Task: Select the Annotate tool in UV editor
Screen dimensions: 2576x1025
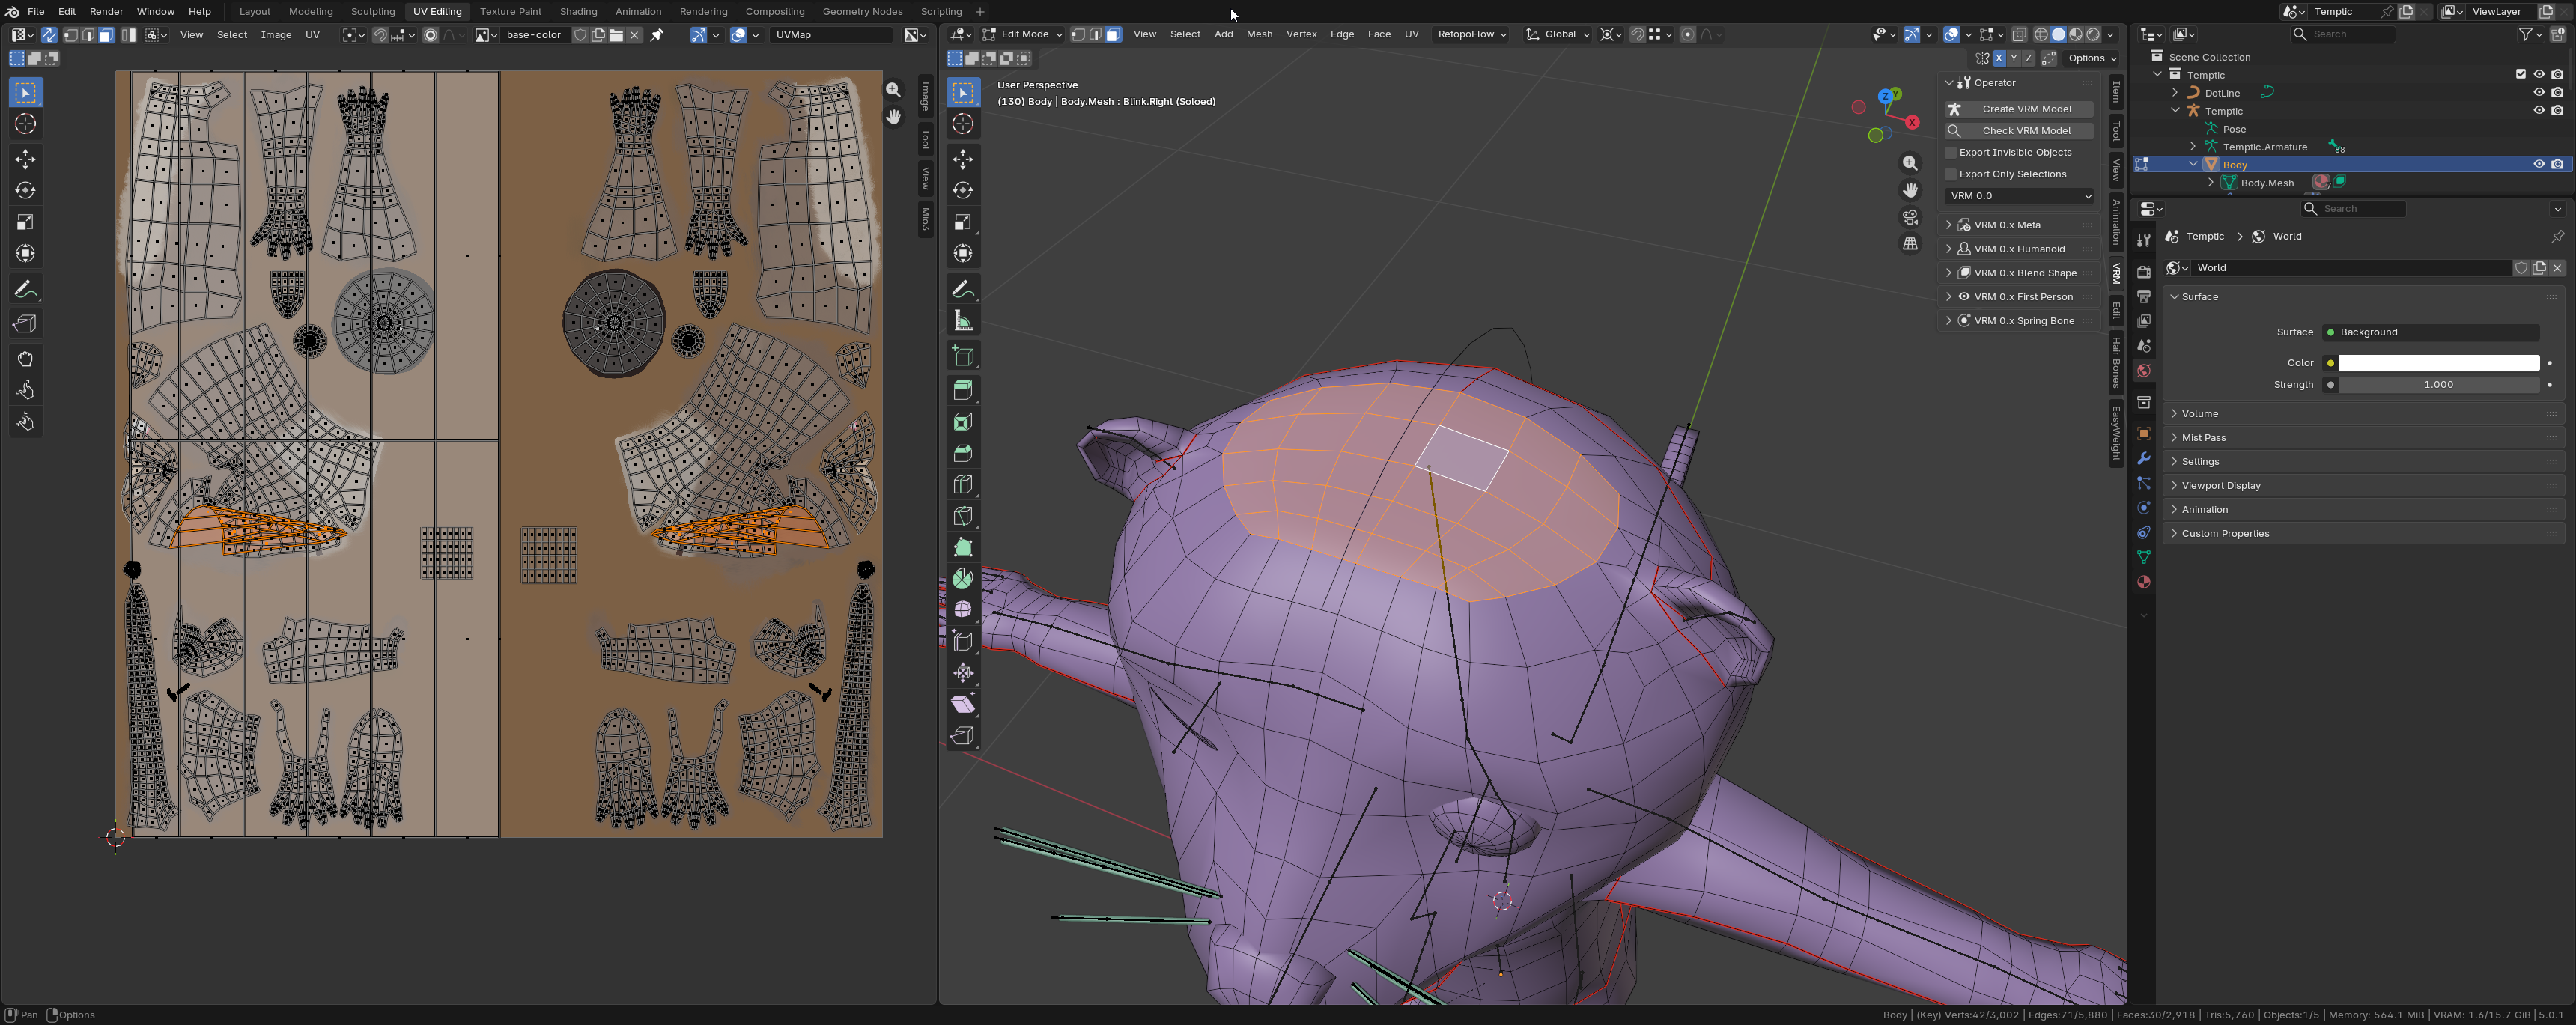Action: point(25,290)
